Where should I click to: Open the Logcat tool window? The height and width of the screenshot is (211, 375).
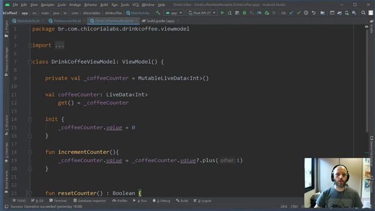(x=202, y=200)
